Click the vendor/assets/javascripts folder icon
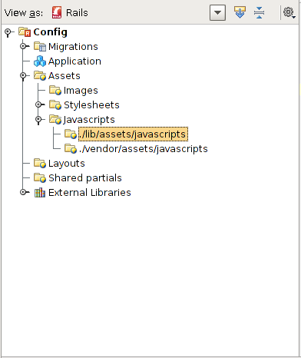The image size is (301, 358). click(x=71, y=149)
